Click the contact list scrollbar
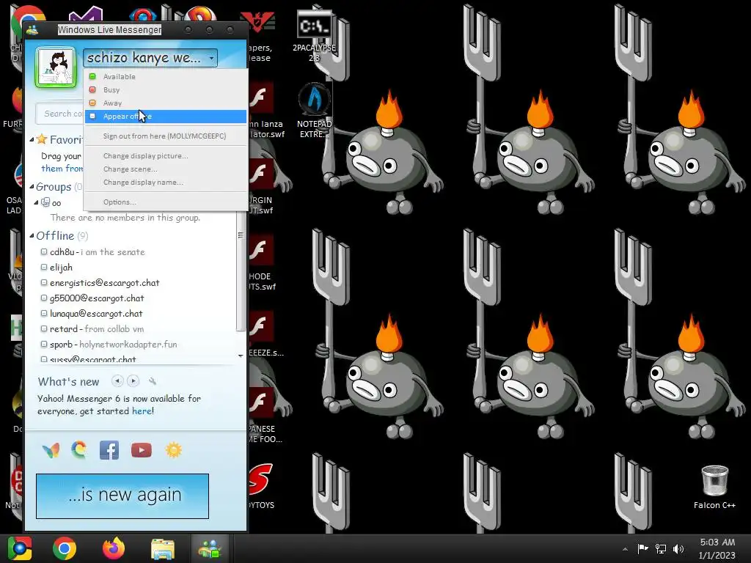 pyautogui.click(x=241, y=273)
